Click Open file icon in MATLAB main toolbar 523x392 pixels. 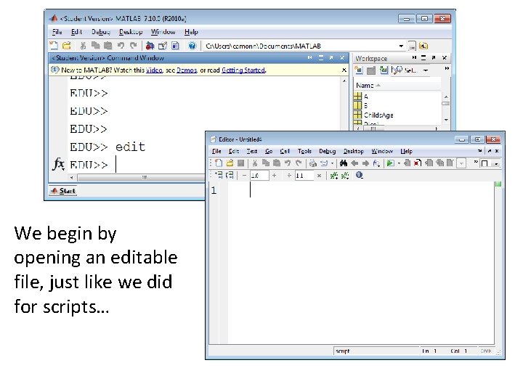coord(67,46)
